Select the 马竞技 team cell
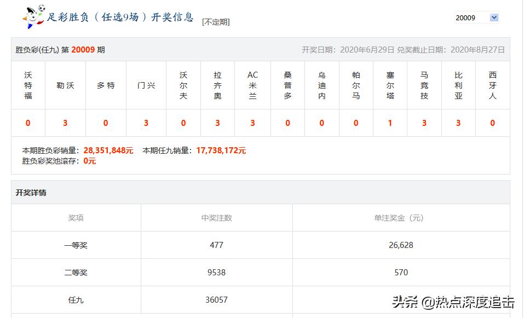This screenshot has height=318, width=524. [424, 85]
